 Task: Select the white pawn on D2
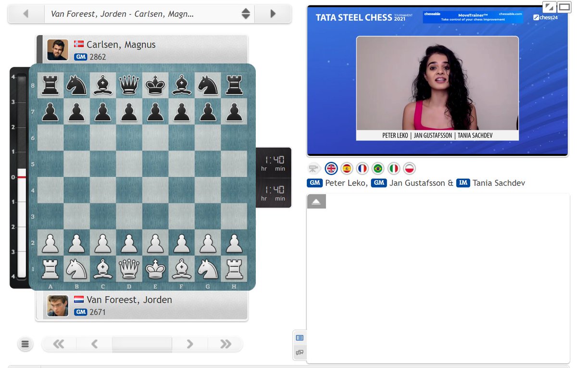(129, 242)
